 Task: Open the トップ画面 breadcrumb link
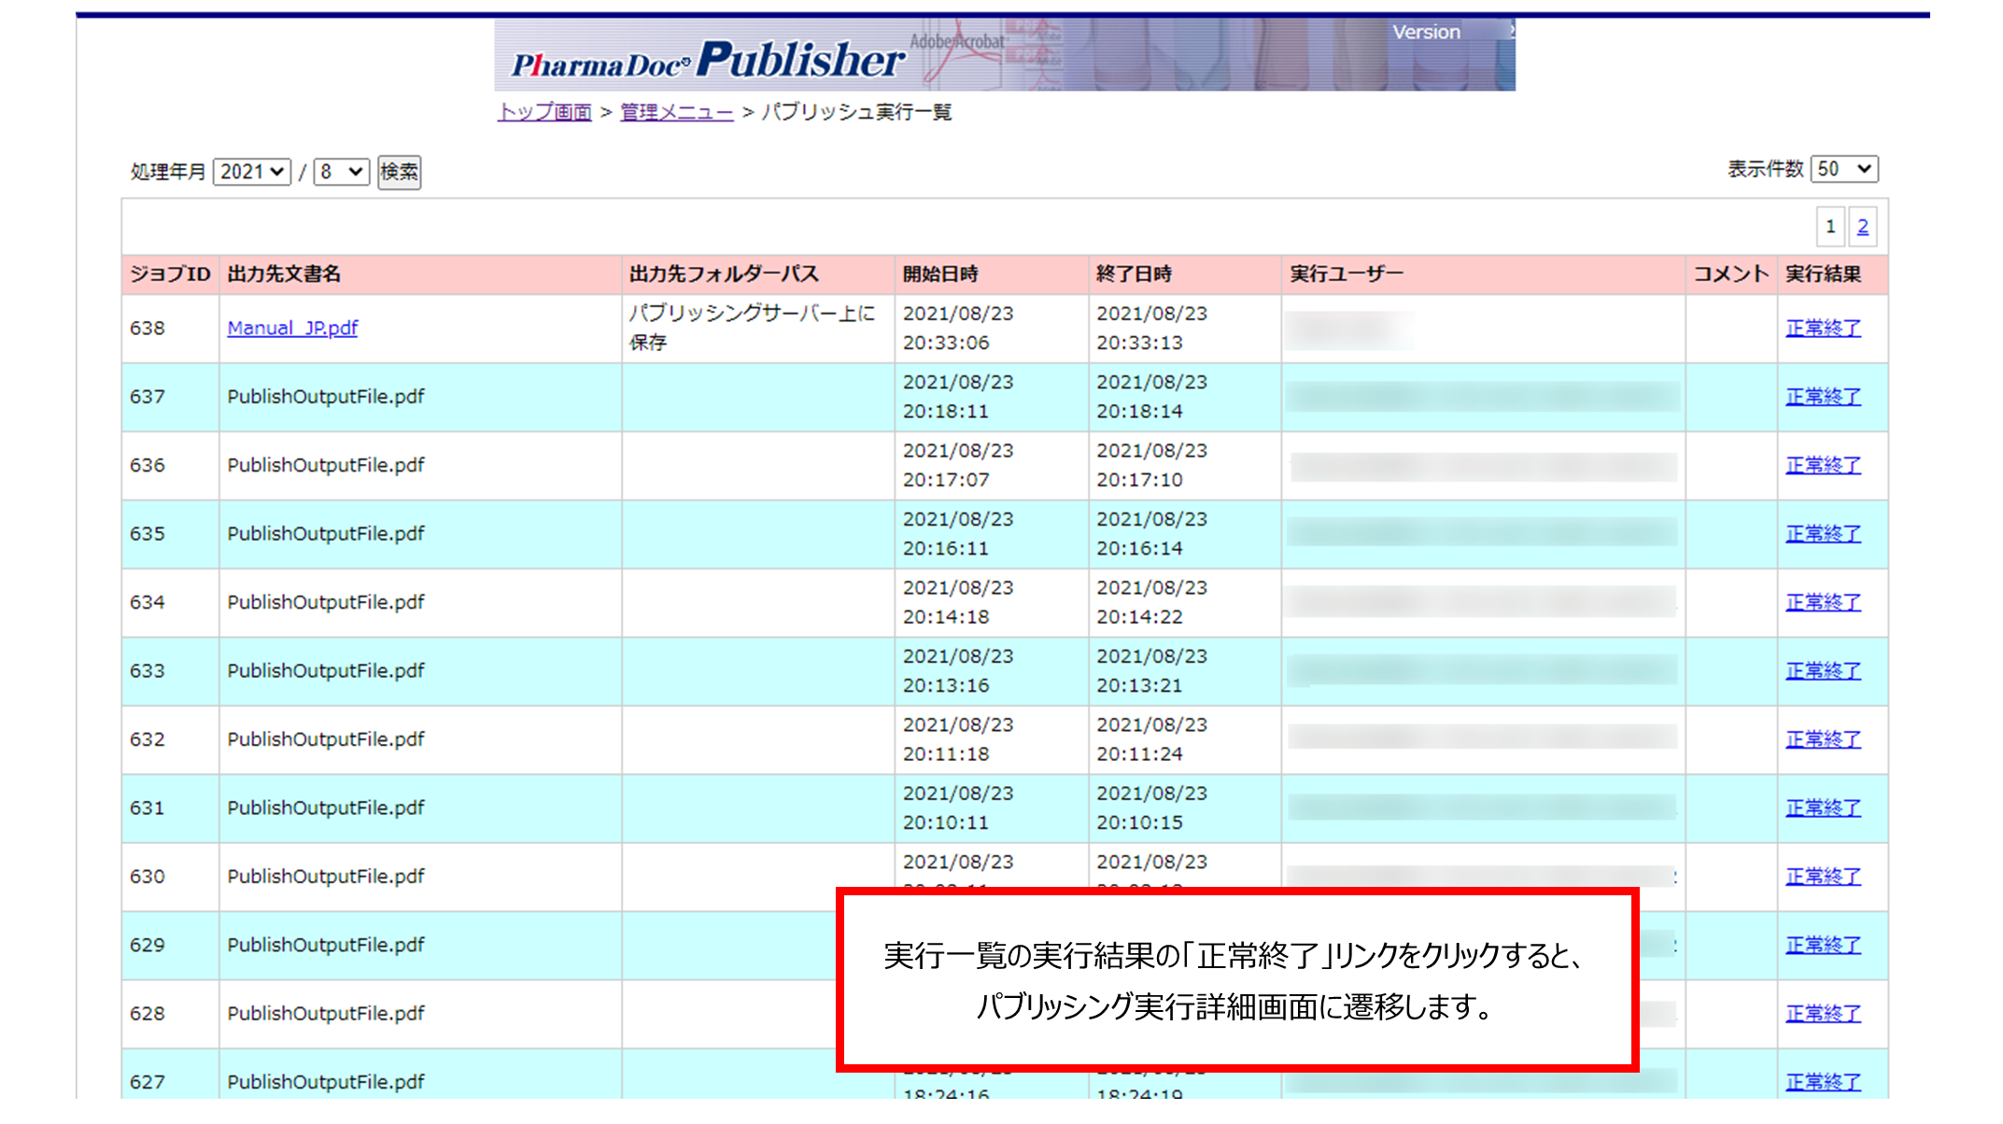[x=545, y=112]
